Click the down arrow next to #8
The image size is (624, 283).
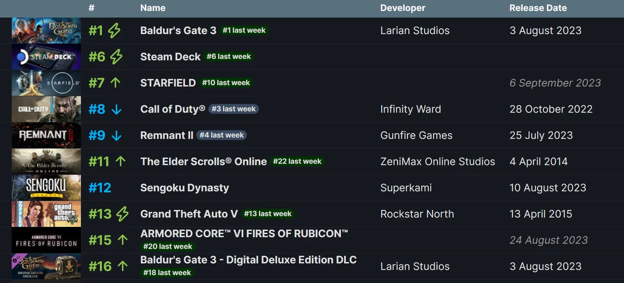pos(117,109)
